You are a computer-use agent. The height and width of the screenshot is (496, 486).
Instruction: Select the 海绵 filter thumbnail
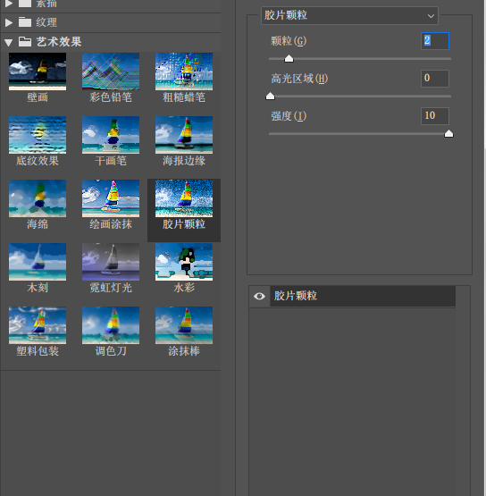coord(38,198)
